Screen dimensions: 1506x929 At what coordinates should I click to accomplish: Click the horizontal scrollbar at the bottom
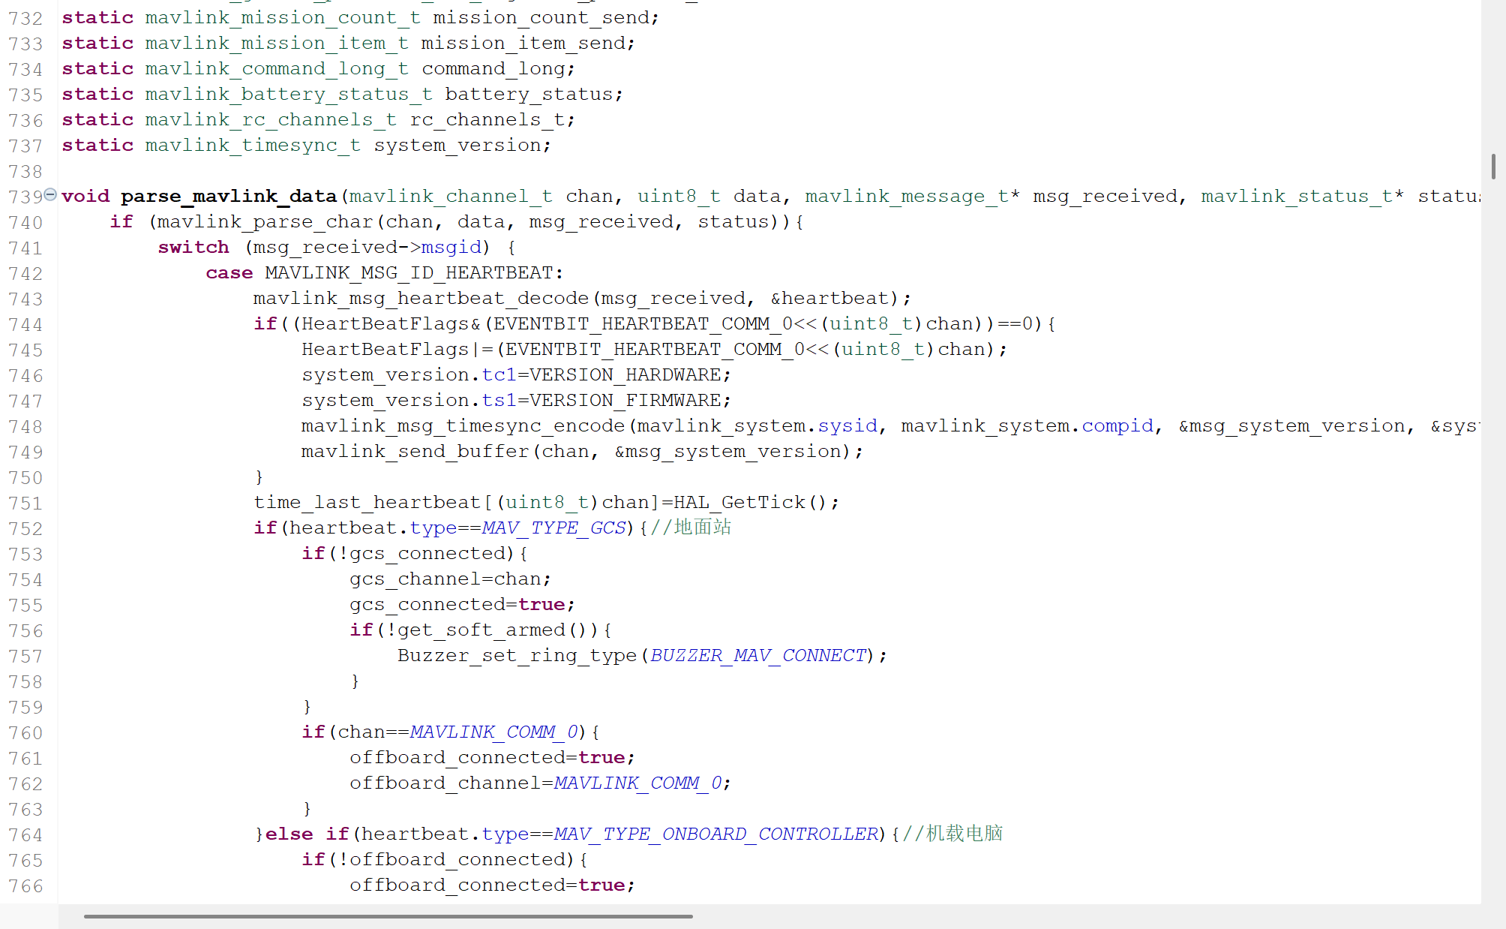tap(388, 915)
